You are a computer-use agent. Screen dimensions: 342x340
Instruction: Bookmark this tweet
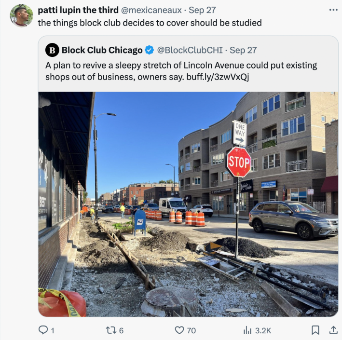[315, 330]
